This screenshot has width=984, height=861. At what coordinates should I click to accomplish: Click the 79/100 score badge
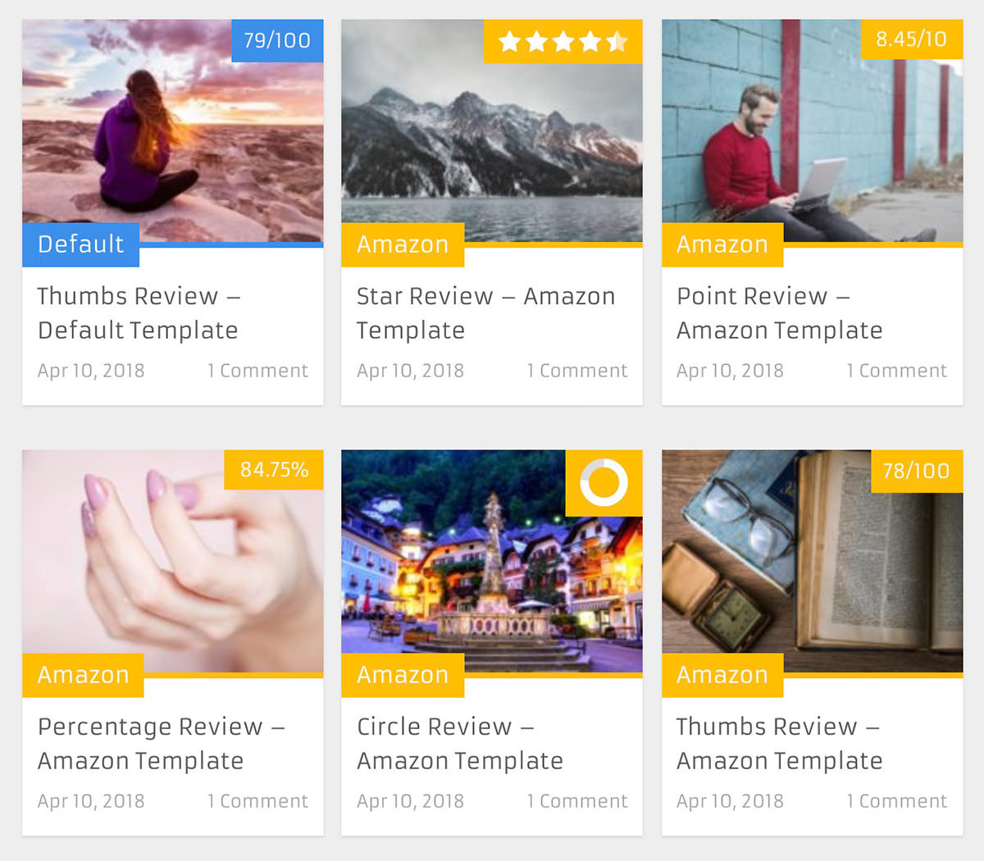tap(277, 40)
